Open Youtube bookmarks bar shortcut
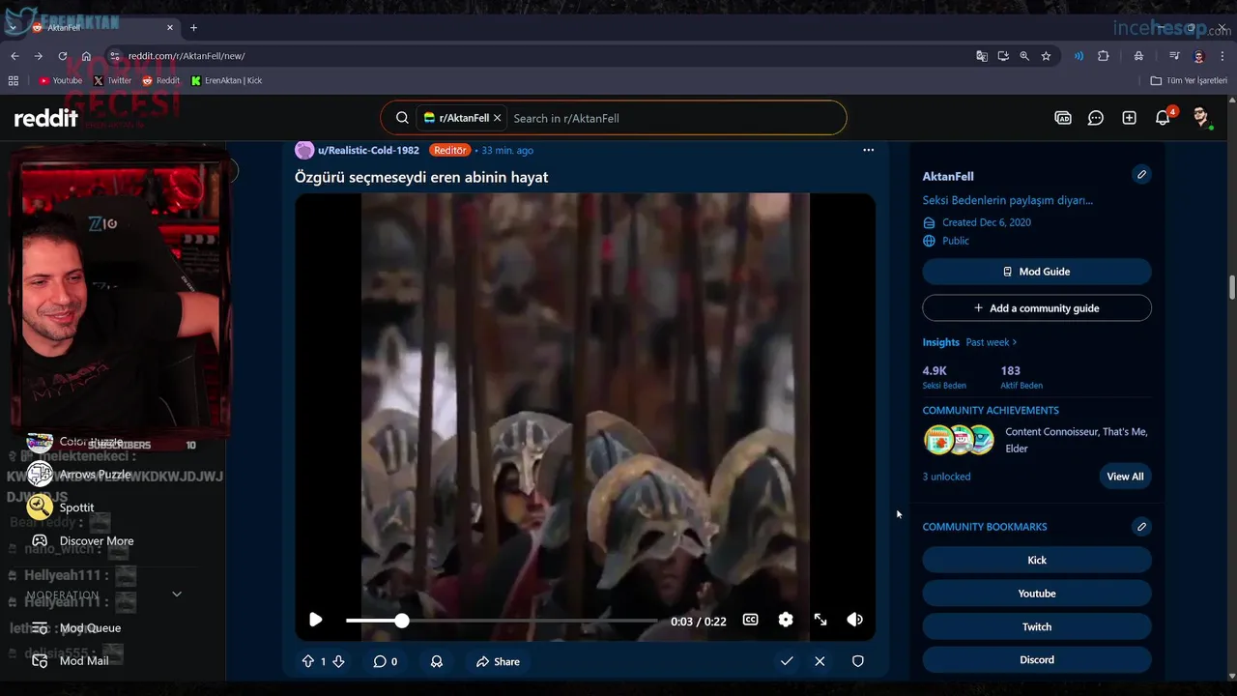 point(60,80)
